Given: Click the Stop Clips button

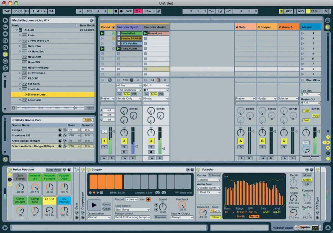Looking at the screenshot, I should (x=311, y=80).
